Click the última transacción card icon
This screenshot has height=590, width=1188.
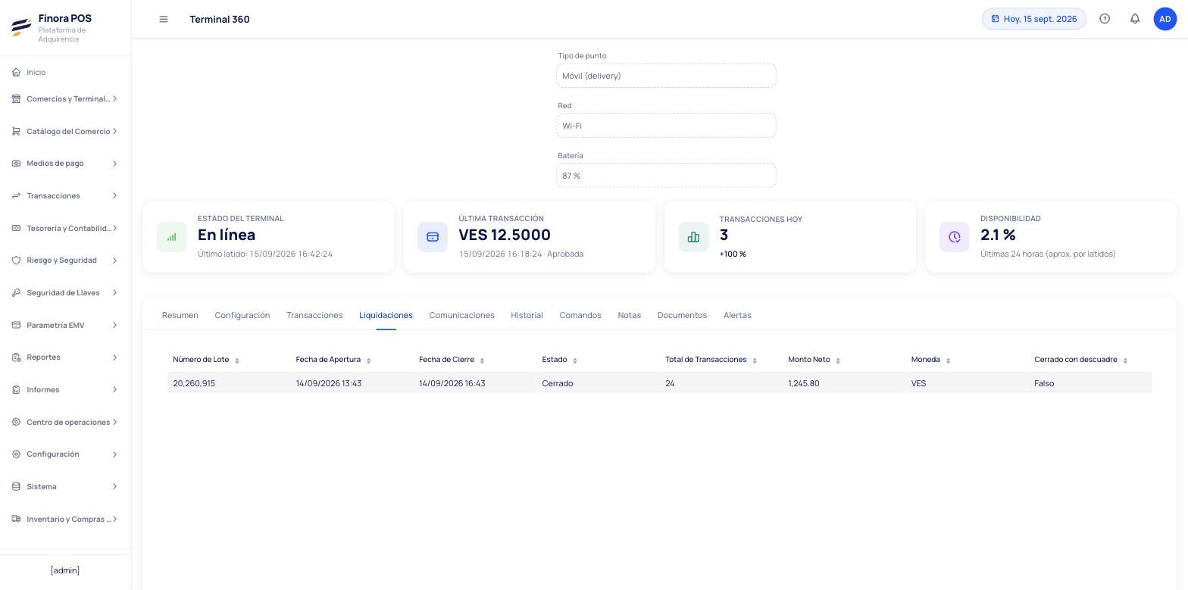(x=433, y=237)
